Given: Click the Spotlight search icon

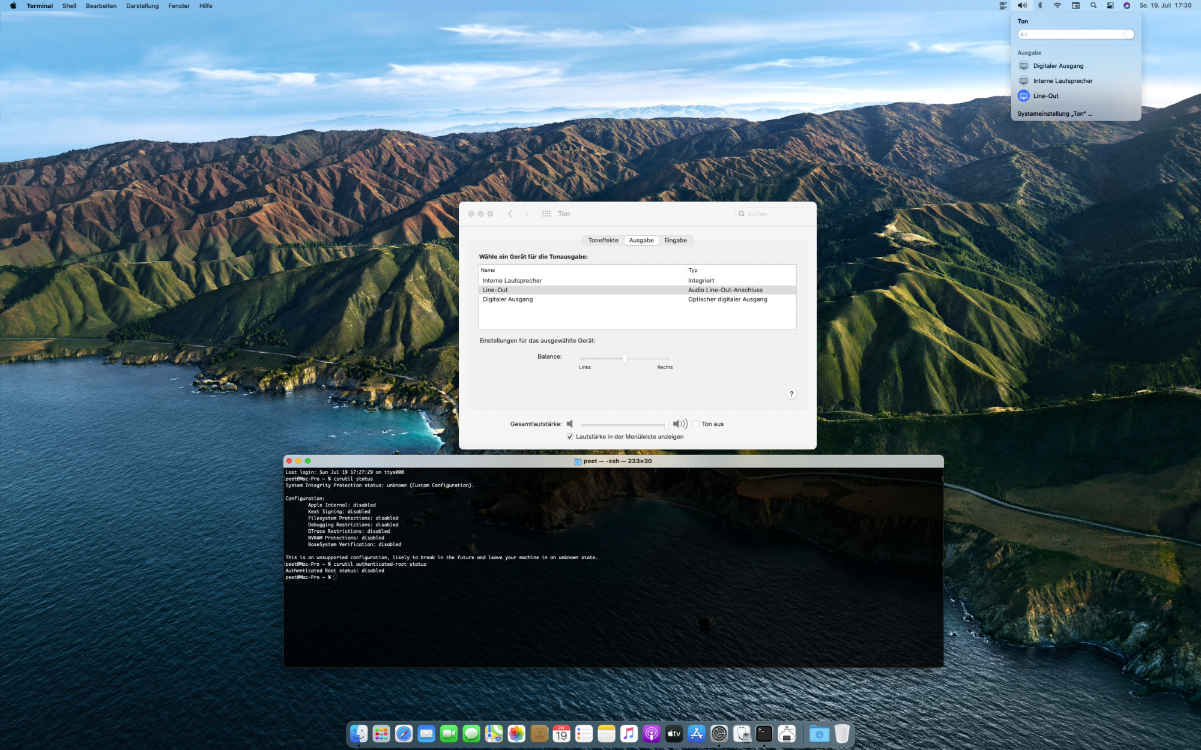Looking at the screenshot, I should click(x=1094, y=5).
